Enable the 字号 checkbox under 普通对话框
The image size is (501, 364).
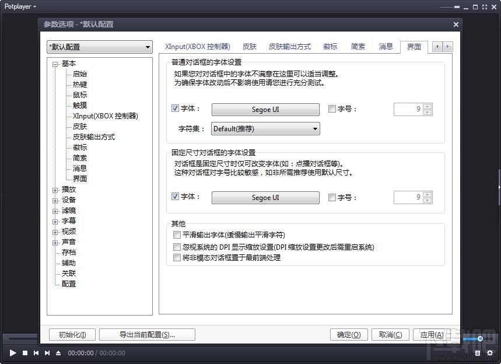pyautogui.click(x=332, y=109)
